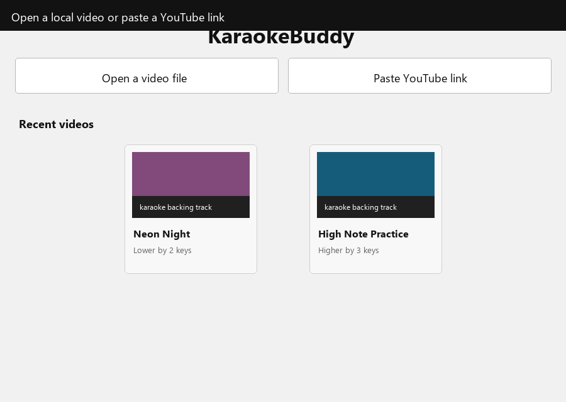
Task: Open the Neon Night purple thumbnail
Action: 191,174
